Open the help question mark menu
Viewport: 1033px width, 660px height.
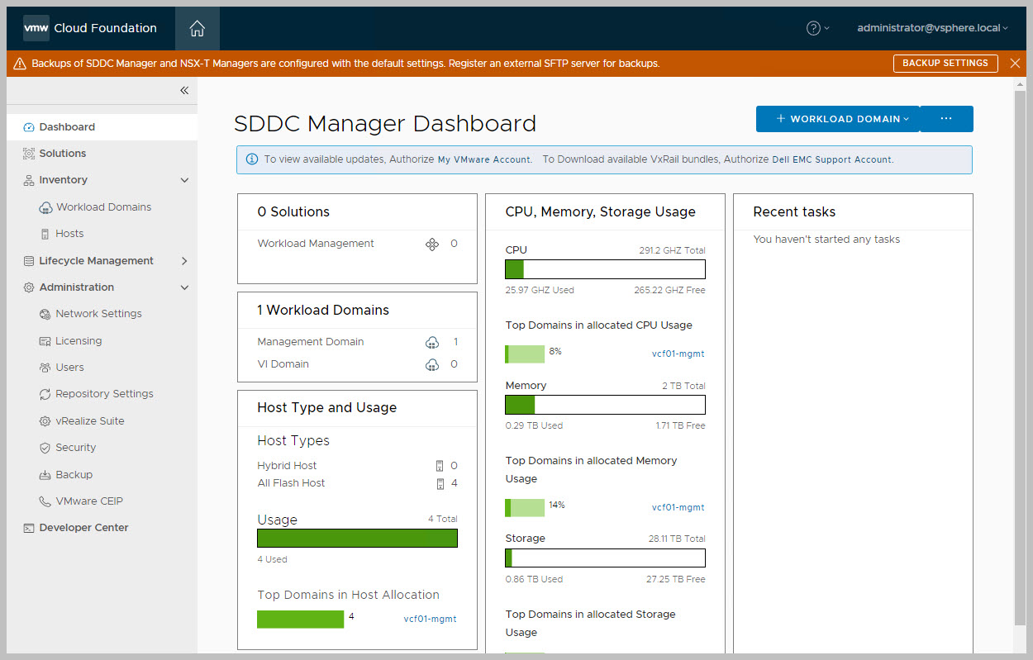click(x=817, y=28)
